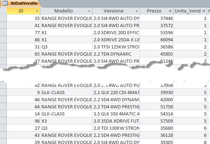210x144 pixels.
Task: Click the Prezzo cell 37572
Action: (157, 25)
